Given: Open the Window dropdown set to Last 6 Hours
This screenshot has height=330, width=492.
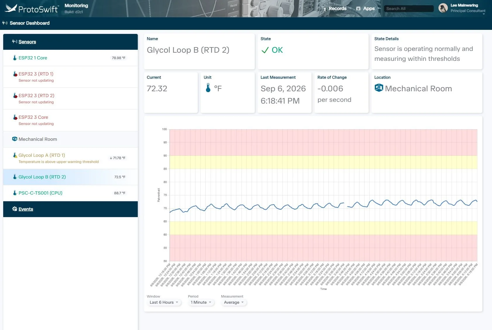Looking at the screenshot, I should (x=164, y=302).
